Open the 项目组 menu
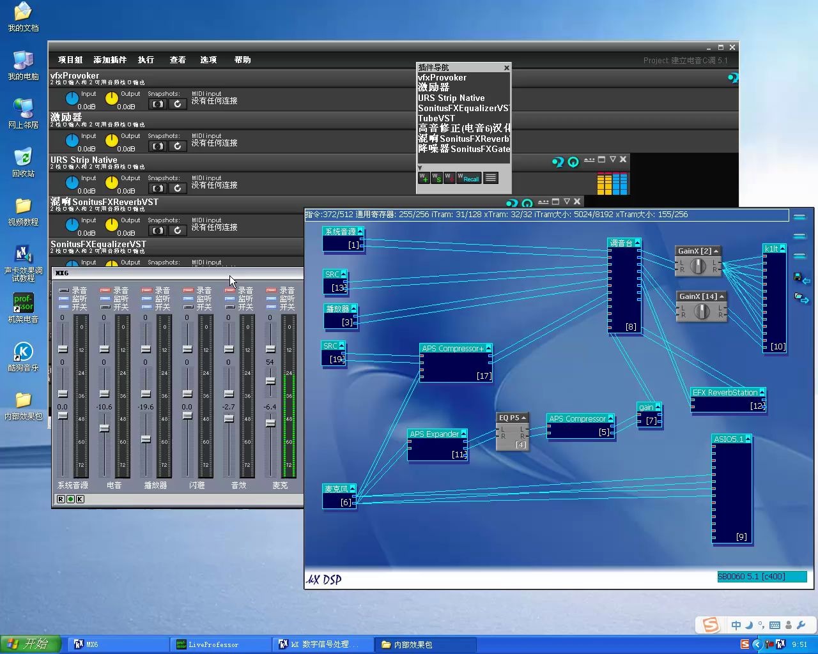The height and width of the screenshot is (654, 818). click(x=70, y=59)
